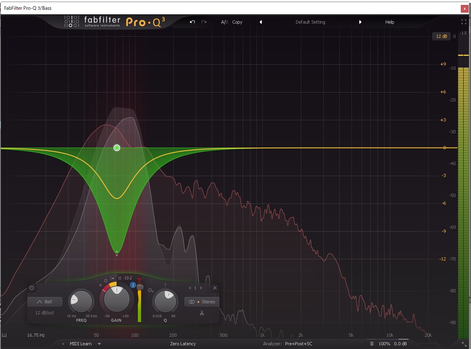Toggle band 1 bypass power button
The image size is (471, 349).
point(31,287)
